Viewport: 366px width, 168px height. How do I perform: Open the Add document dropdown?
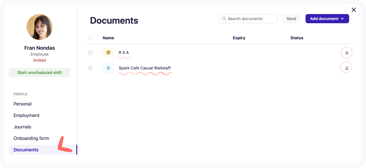click(327, 19)
